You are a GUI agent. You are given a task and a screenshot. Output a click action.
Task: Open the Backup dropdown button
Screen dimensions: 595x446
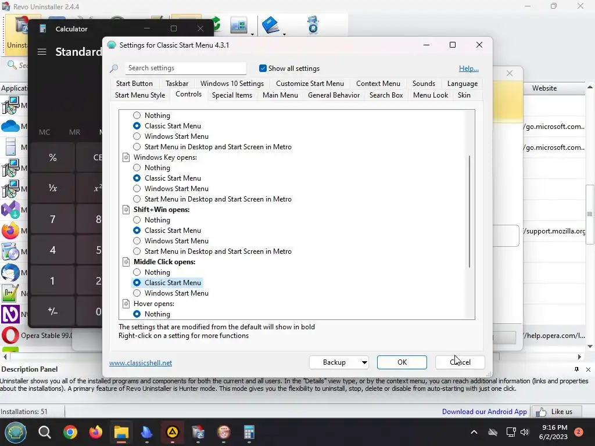point(339,362)
